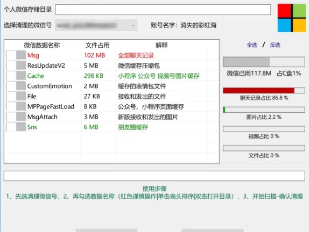Sort by the 文件占用 column header
Screen dimensions: 310x232
click(97, 45)
